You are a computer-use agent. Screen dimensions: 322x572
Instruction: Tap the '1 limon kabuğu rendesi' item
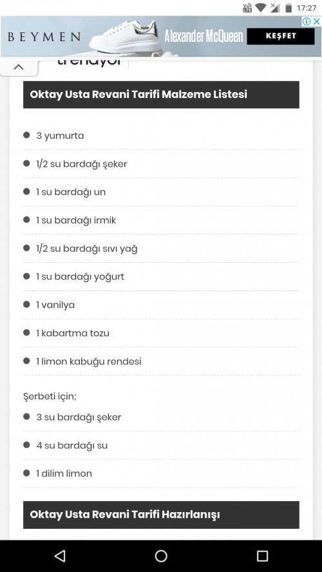pos(161,361)
